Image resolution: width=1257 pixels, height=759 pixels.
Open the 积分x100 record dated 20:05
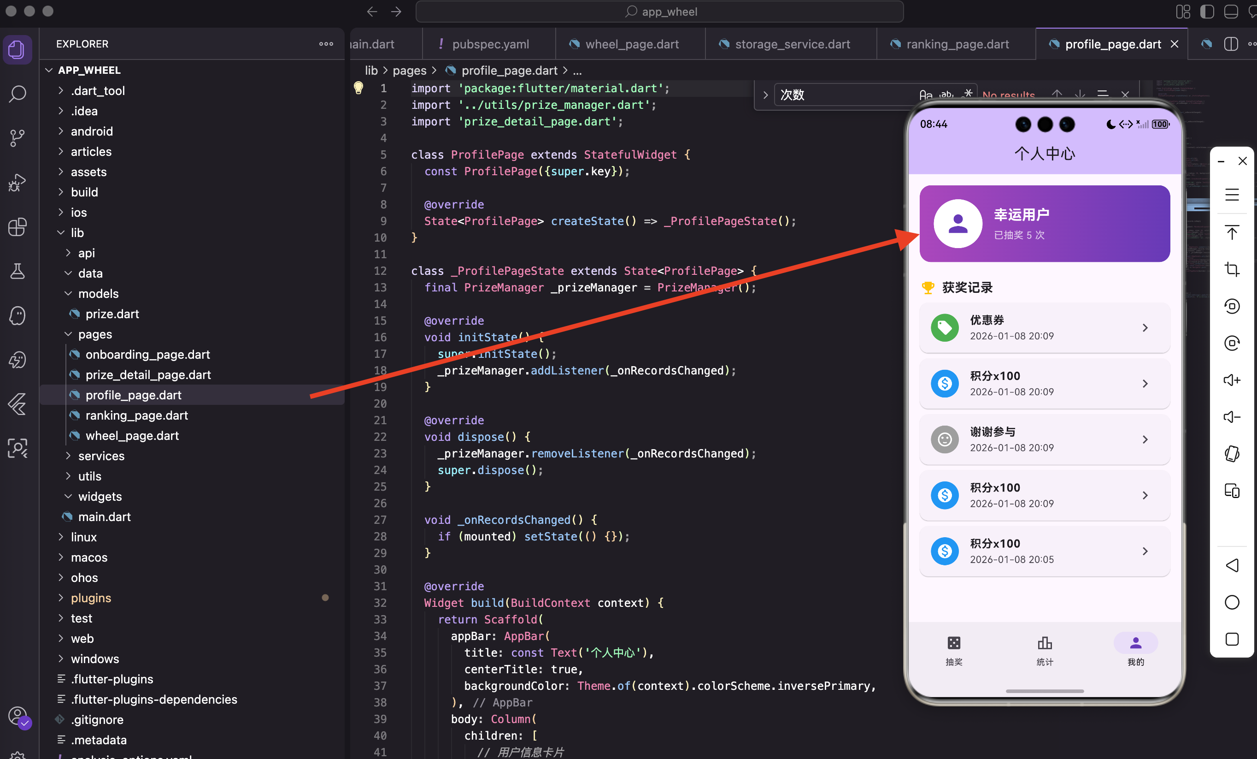pos(1044,551)
